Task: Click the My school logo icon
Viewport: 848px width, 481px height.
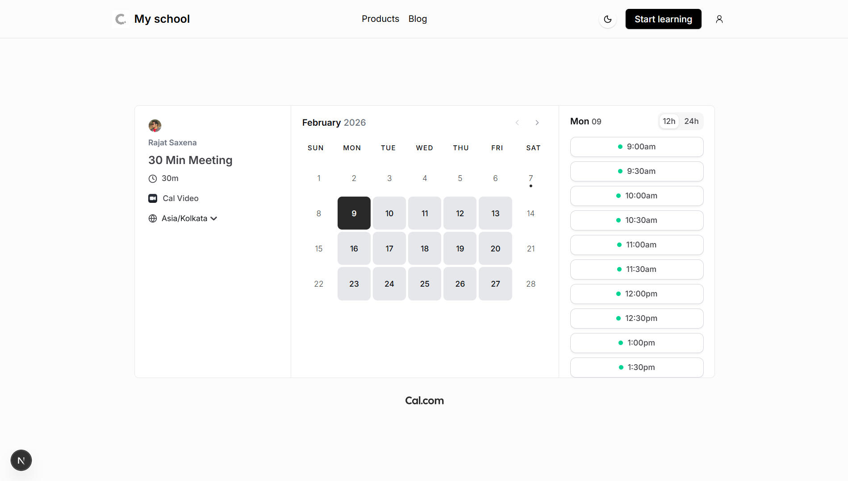Action: [121, 19]
